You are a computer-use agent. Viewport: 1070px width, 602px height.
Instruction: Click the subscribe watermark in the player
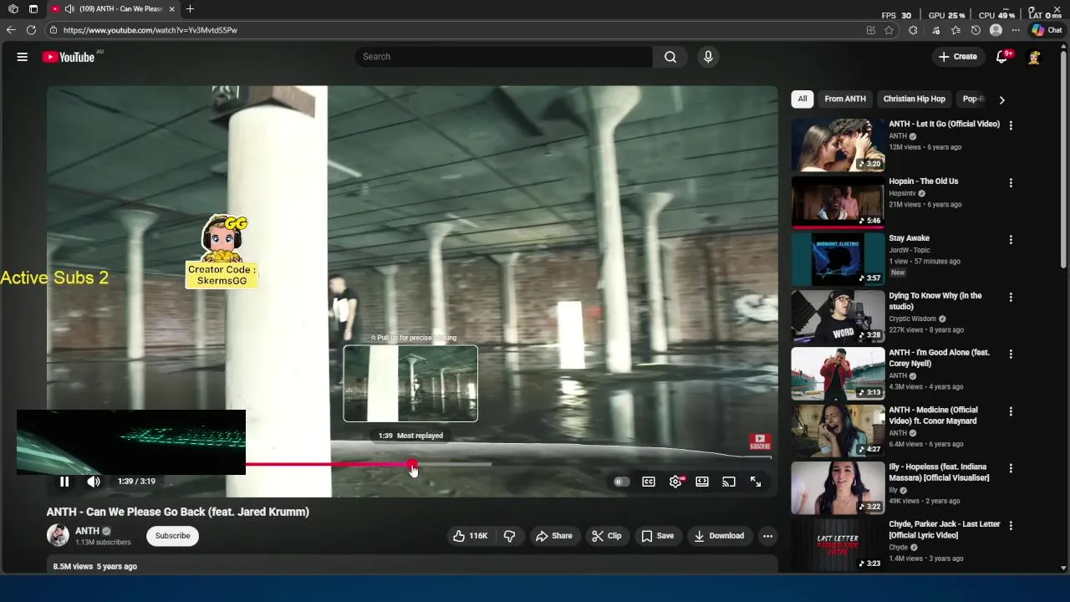tap(760, 441)
